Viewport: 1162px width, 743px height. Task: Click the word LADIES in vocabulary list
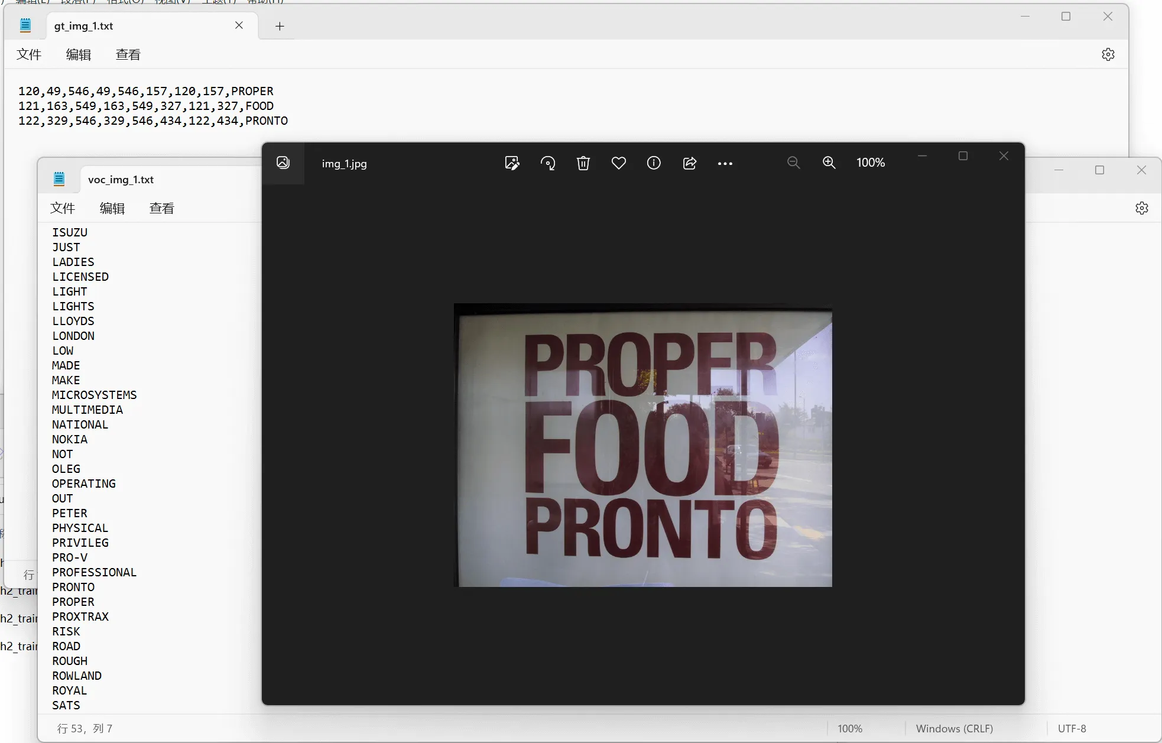[x=73, y=262]
